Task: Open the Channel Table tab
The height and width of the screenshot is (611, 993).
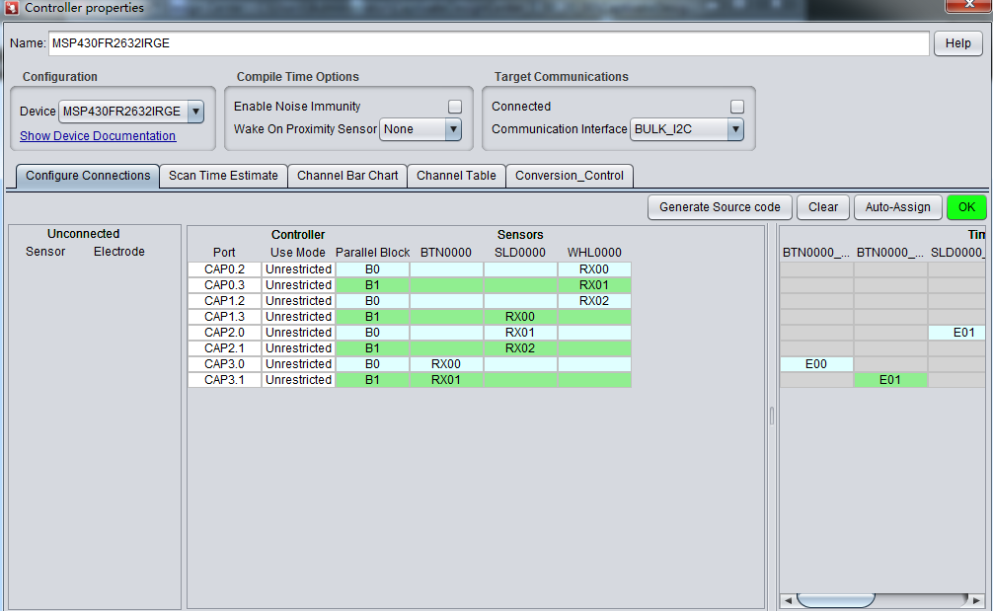Action: point(456,176)
